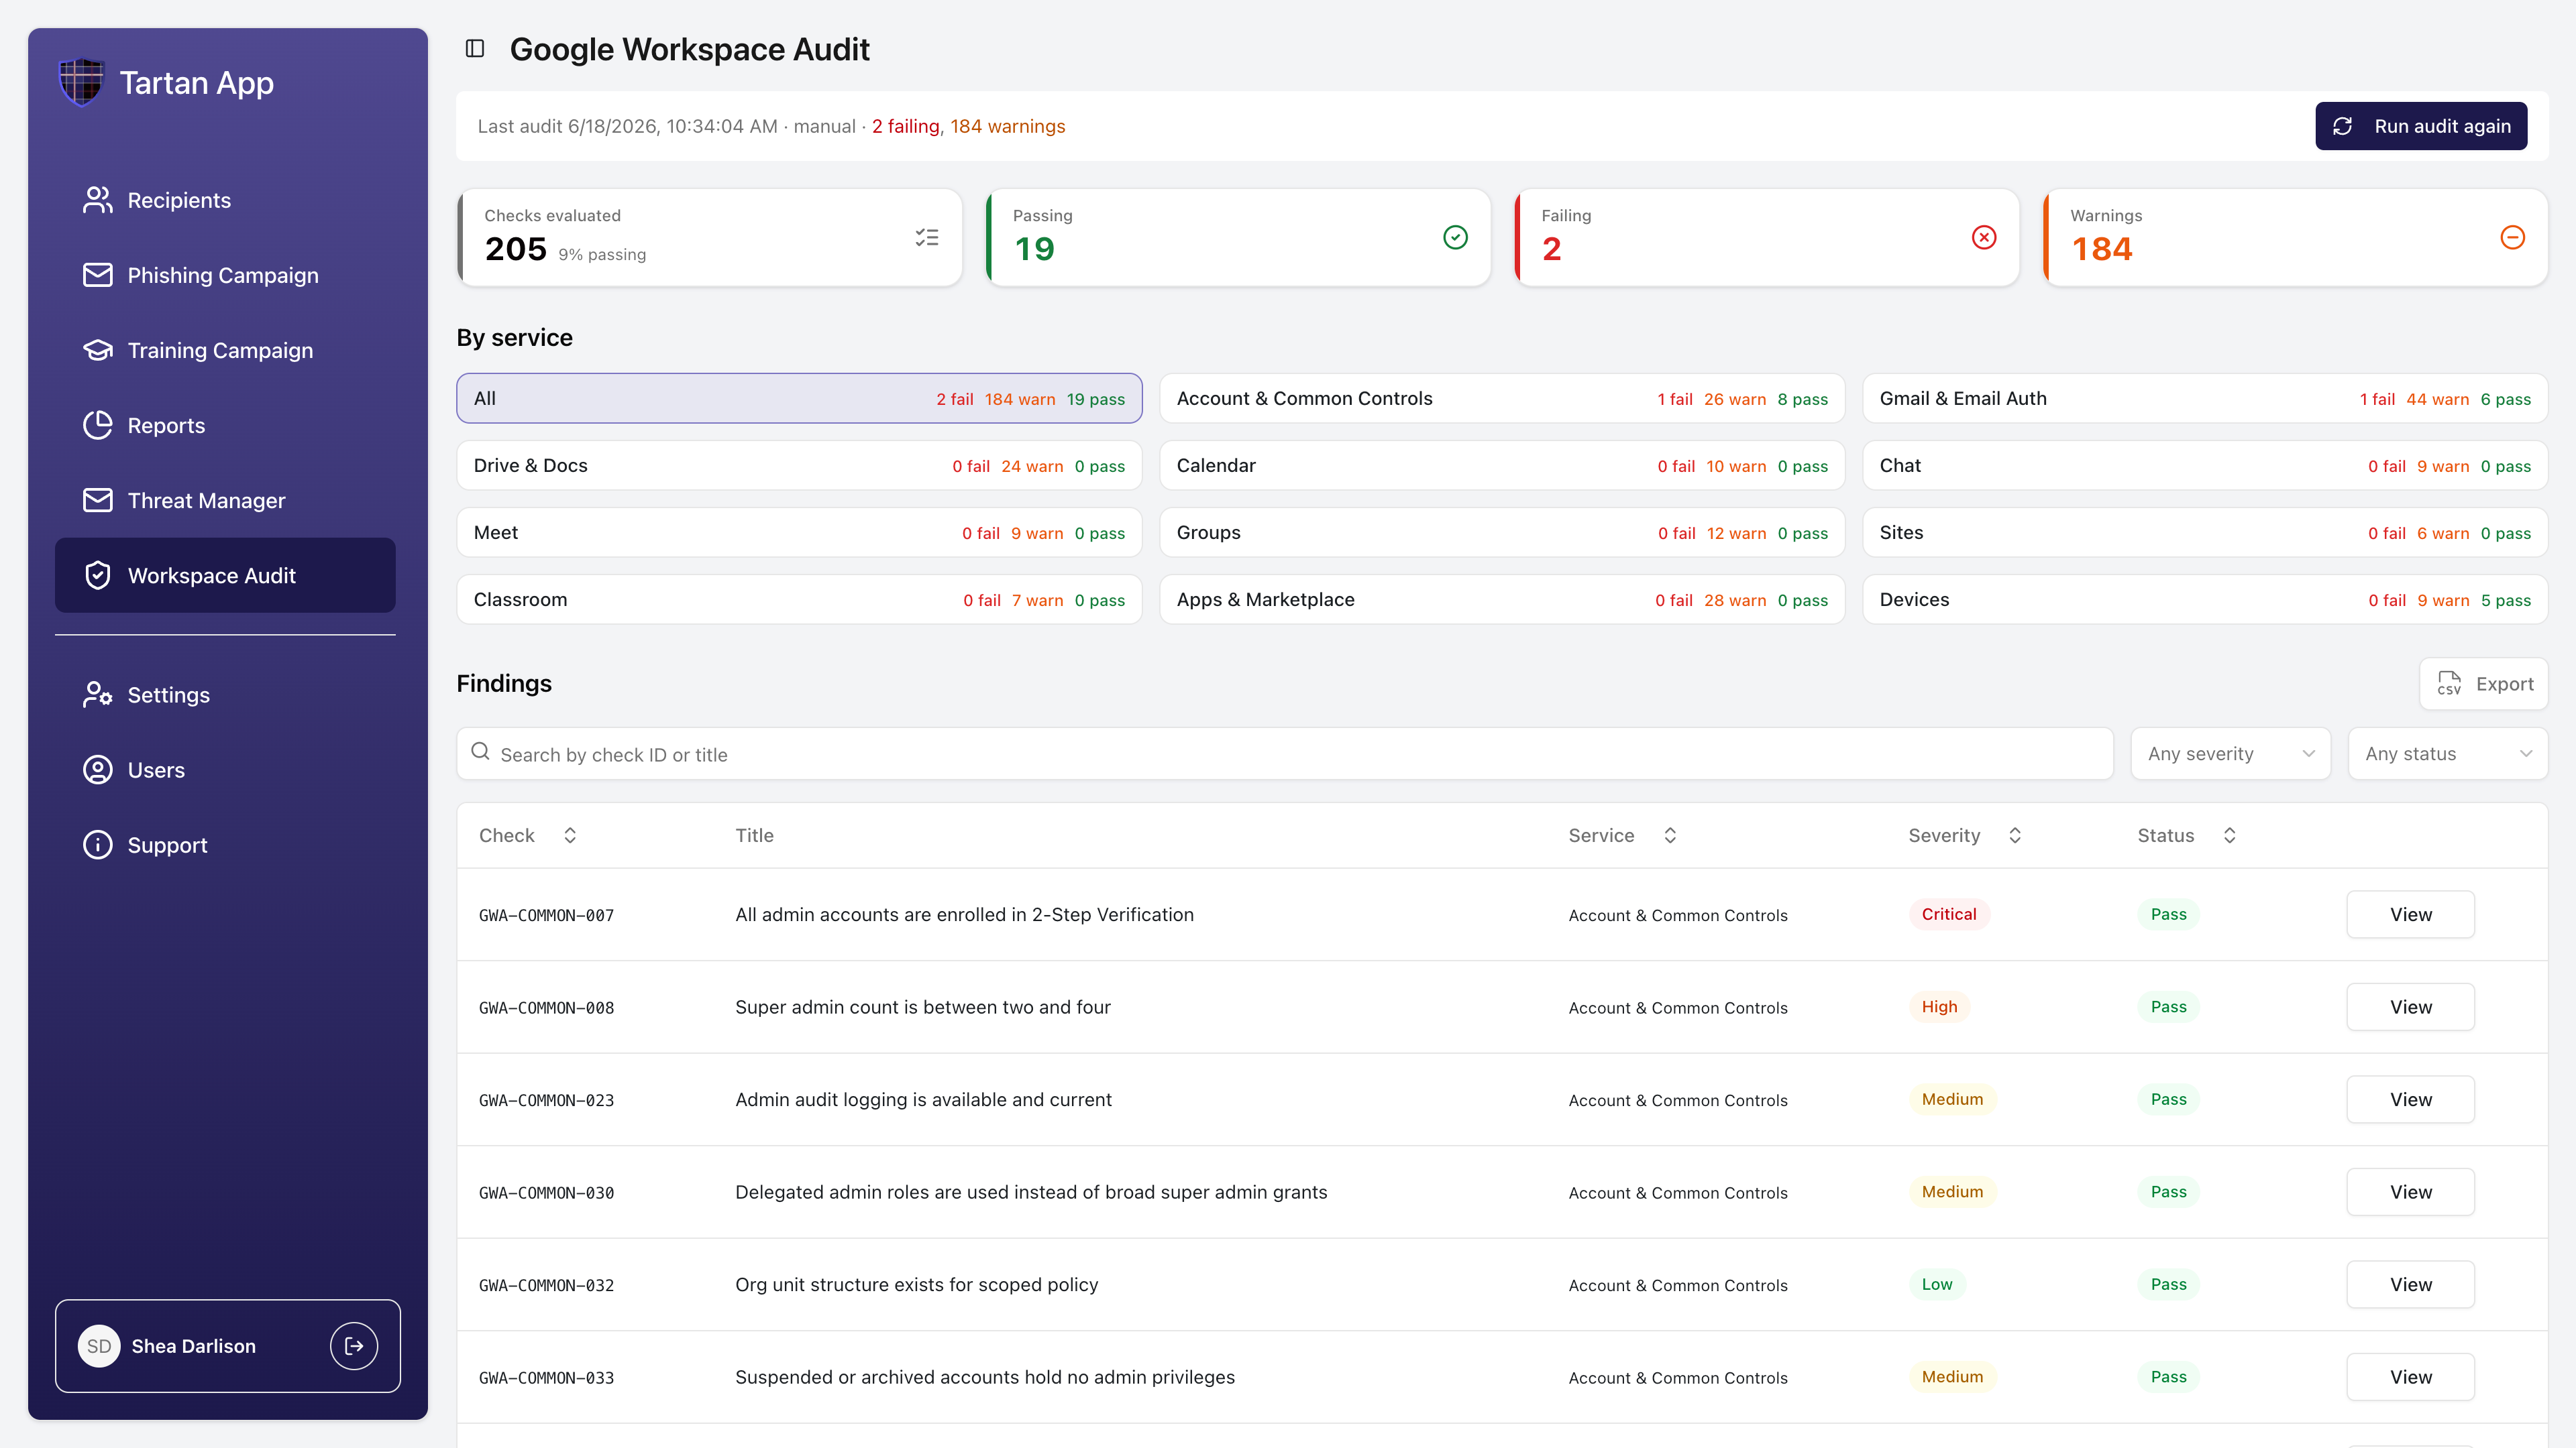View details for GWA-COMMON-033

[2410, 1376]
